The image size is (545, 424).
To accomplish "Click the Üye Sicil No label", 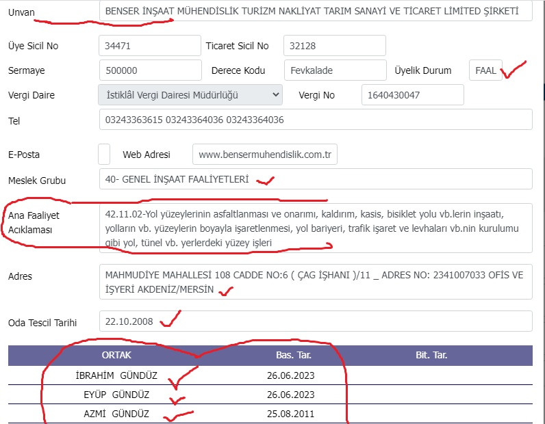I will [33, 46].
